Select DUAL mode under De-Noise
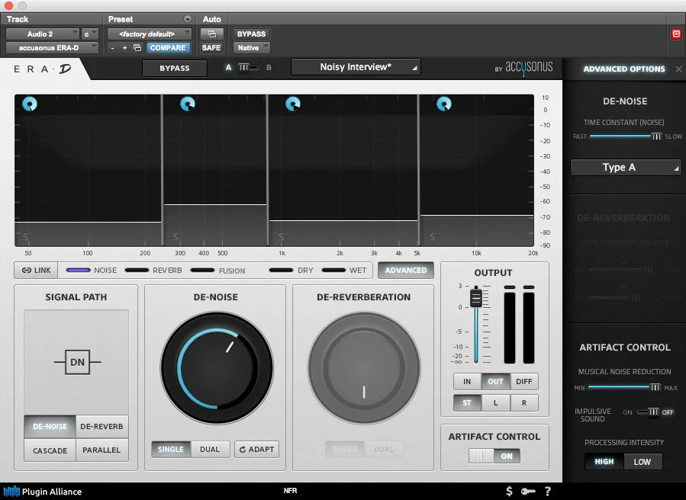 point(210,449)
